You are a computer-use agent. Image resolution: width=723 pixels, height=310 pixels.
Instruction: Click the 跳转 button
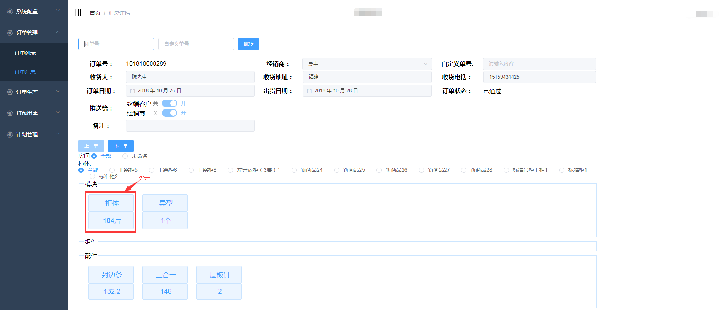coord(248,44)
